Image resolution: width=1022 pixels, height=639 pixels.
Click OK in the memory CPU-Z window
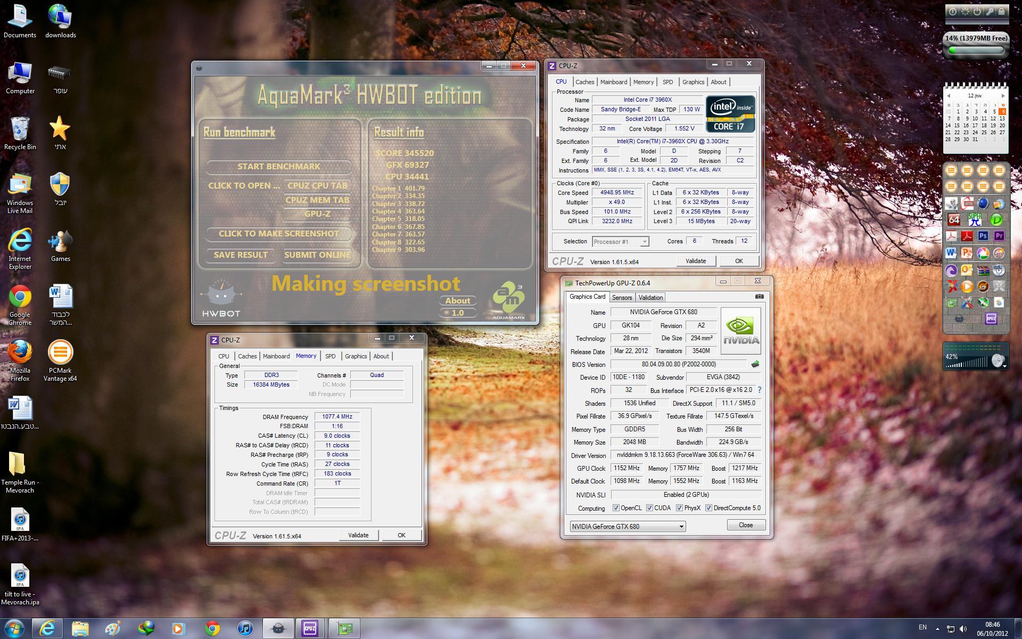[x=401, y=535]
